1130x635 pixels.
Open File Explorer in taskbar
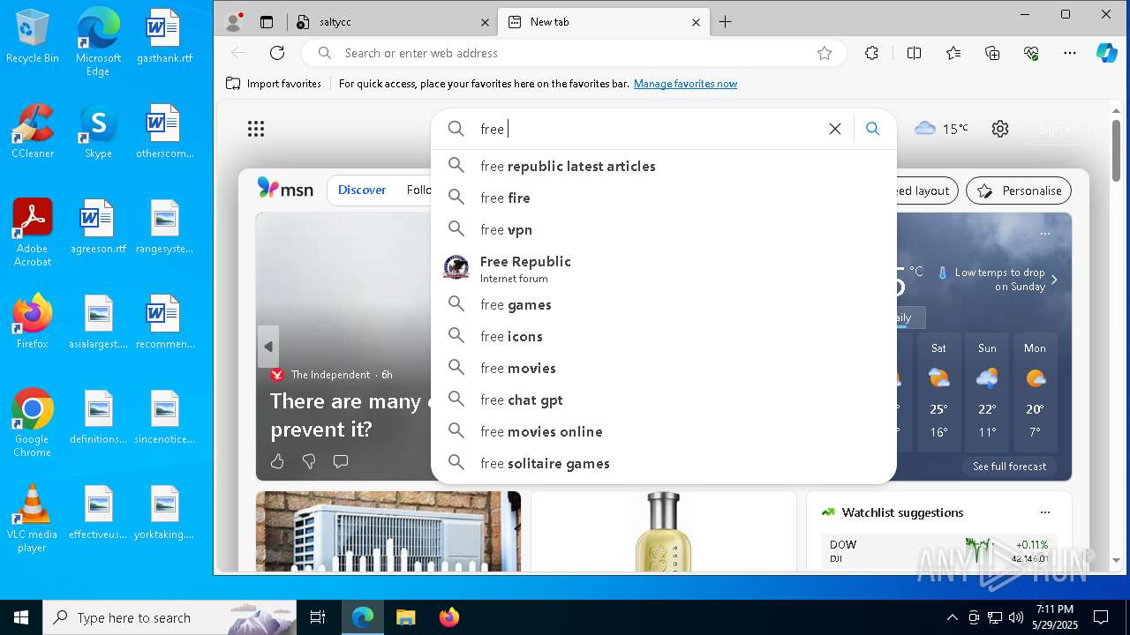pyautogui.click(x=405, y=617)
